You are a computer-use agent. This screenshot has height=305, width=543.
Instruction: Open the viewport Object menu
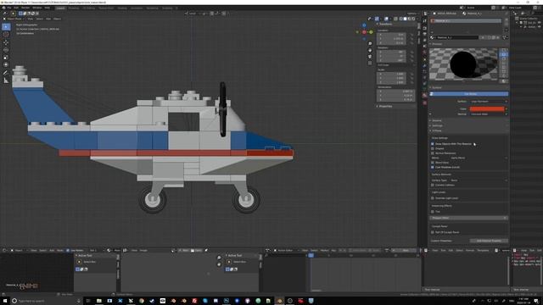click(x=57, y=19)
